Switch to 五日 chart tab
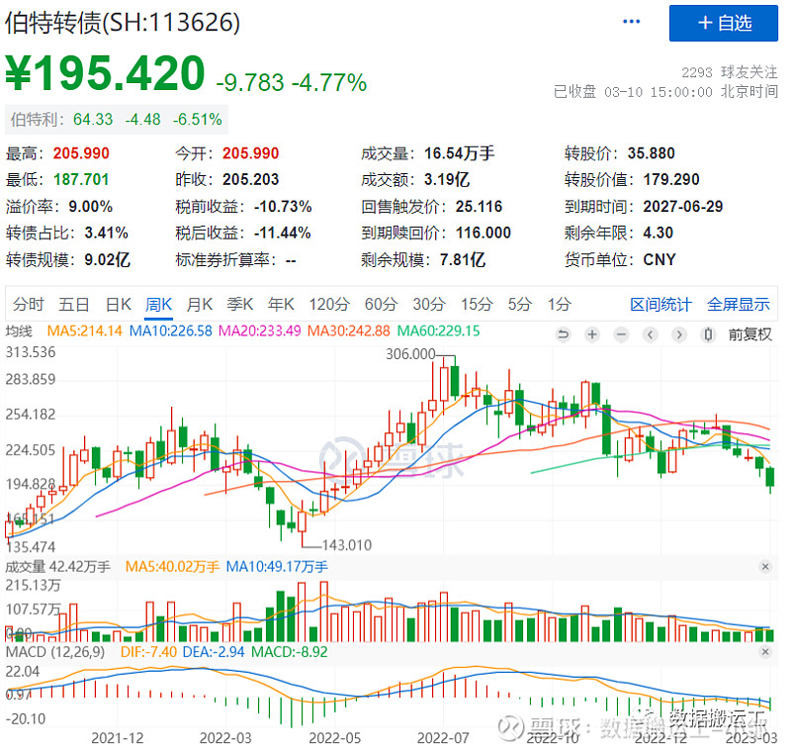The width and height of the screenshot is (791, 753). click(73, 305)
